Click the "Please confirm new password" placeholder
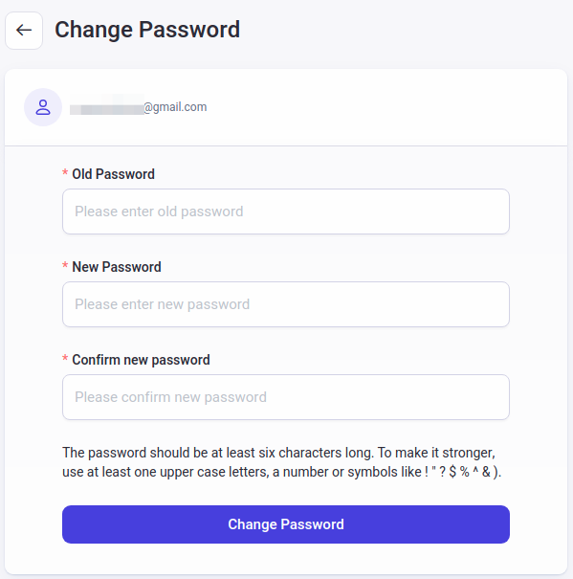Viewport: 573px width, 579px height. 170,397
